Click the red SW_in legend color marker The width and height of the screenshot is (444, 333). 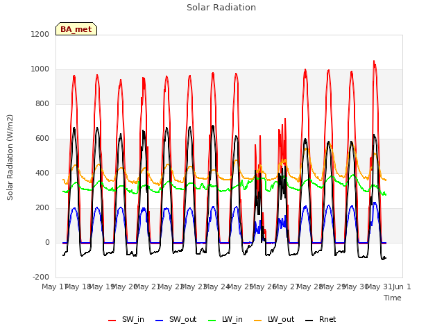tap(112, 321)
